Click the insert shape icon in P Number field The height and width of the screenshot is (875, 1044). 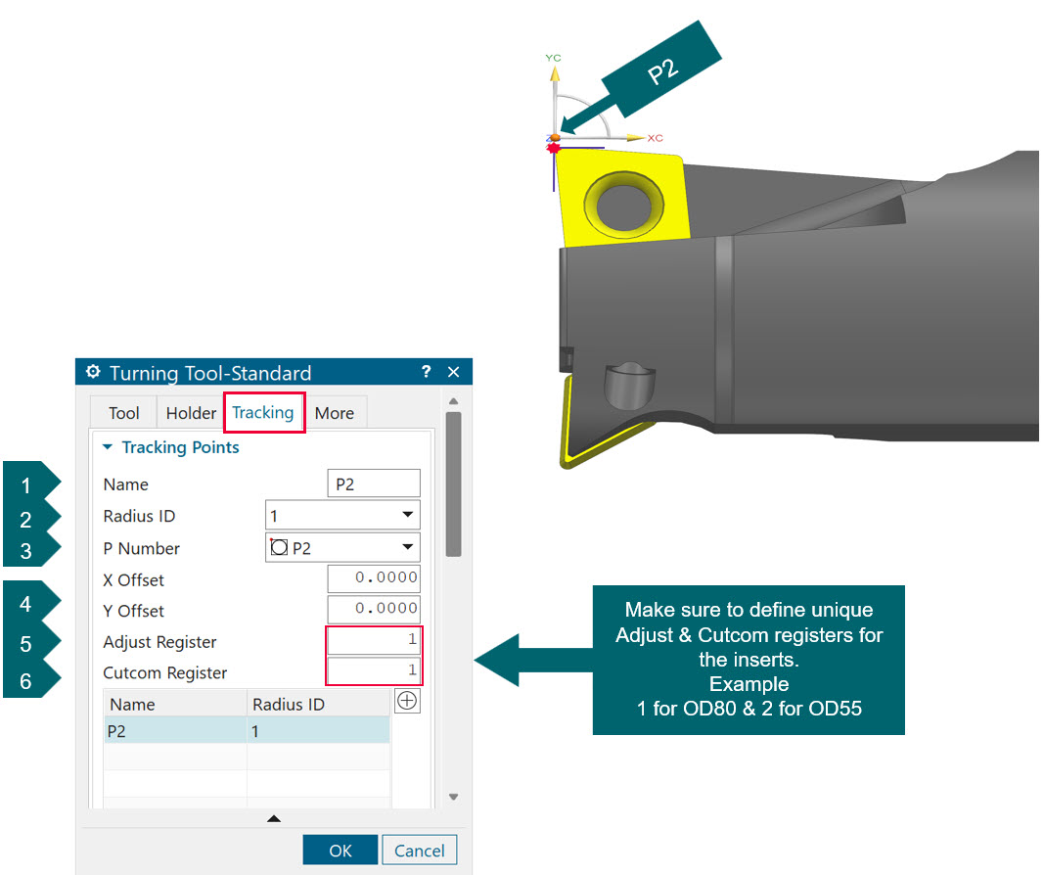click(278, 547)
